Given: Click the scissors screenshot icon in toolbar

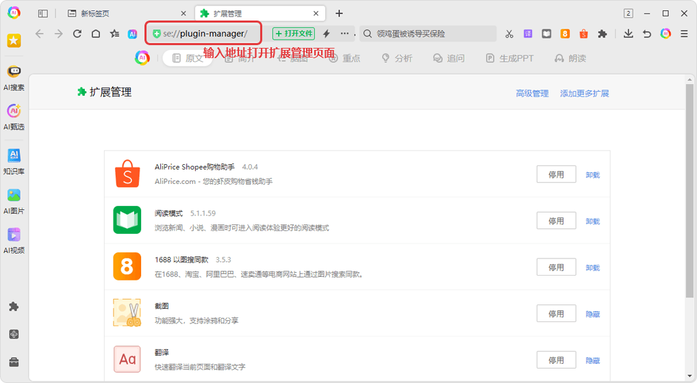Looking at the screenshot, I should (x=509, y=34).
